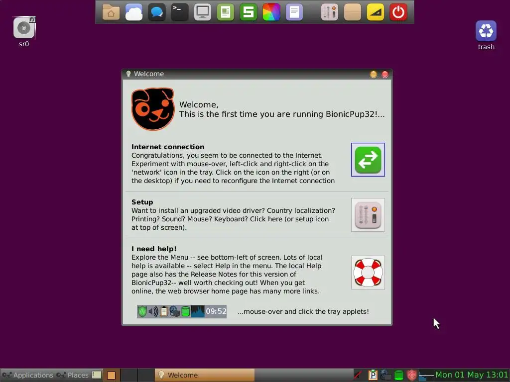This screenshot has height=382, width=510.
Task: Launch the cloud browser icon in the dock
Action: (x=134, y=12)
